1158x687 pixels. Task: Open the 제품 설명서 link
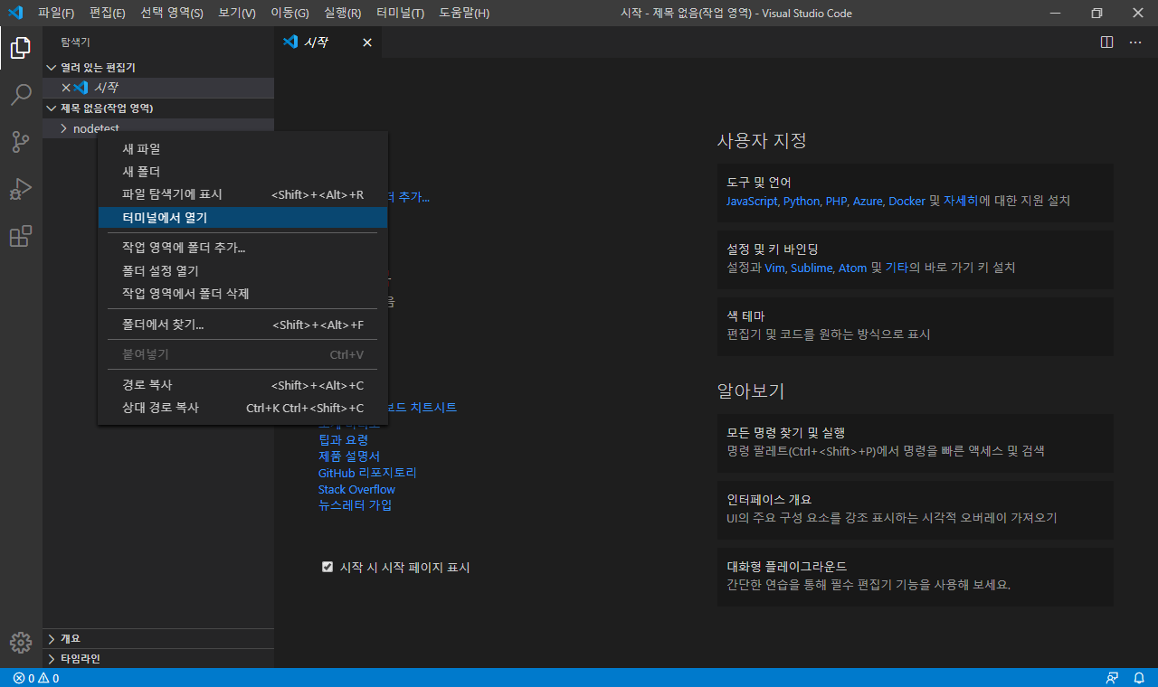click(x=349, y=456)
